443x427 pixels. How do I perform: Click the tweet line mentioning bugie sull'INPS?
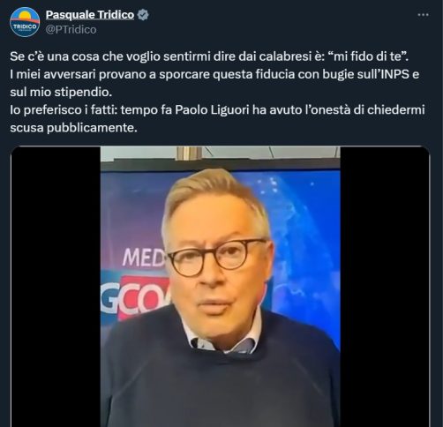coord(214,74)
